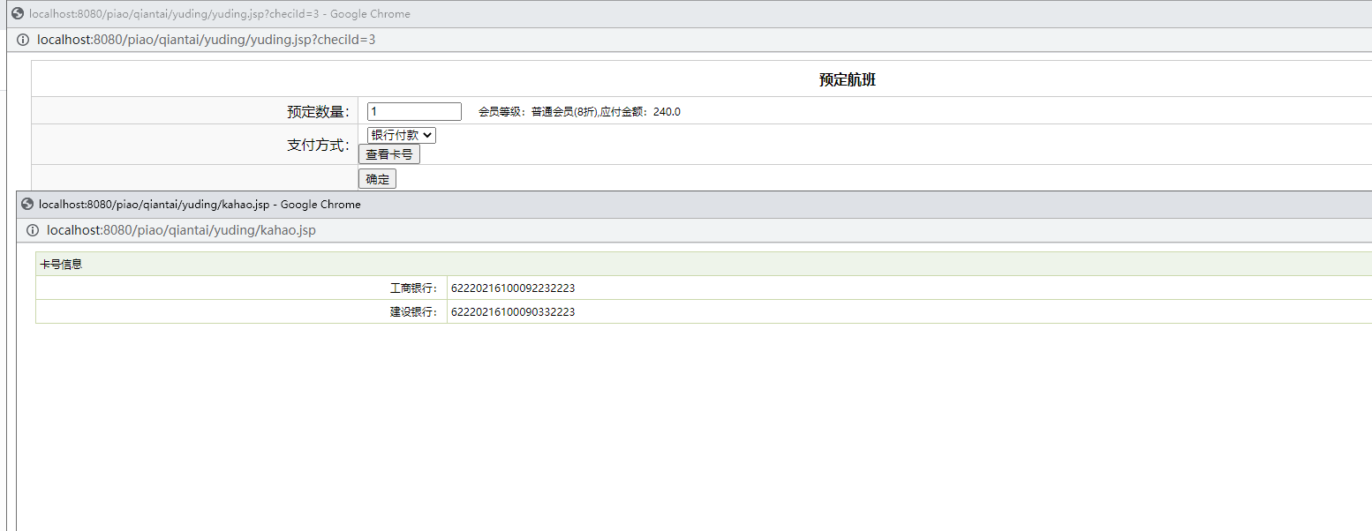Click the yuding.jsp URL in the address bar

point(203,39)
